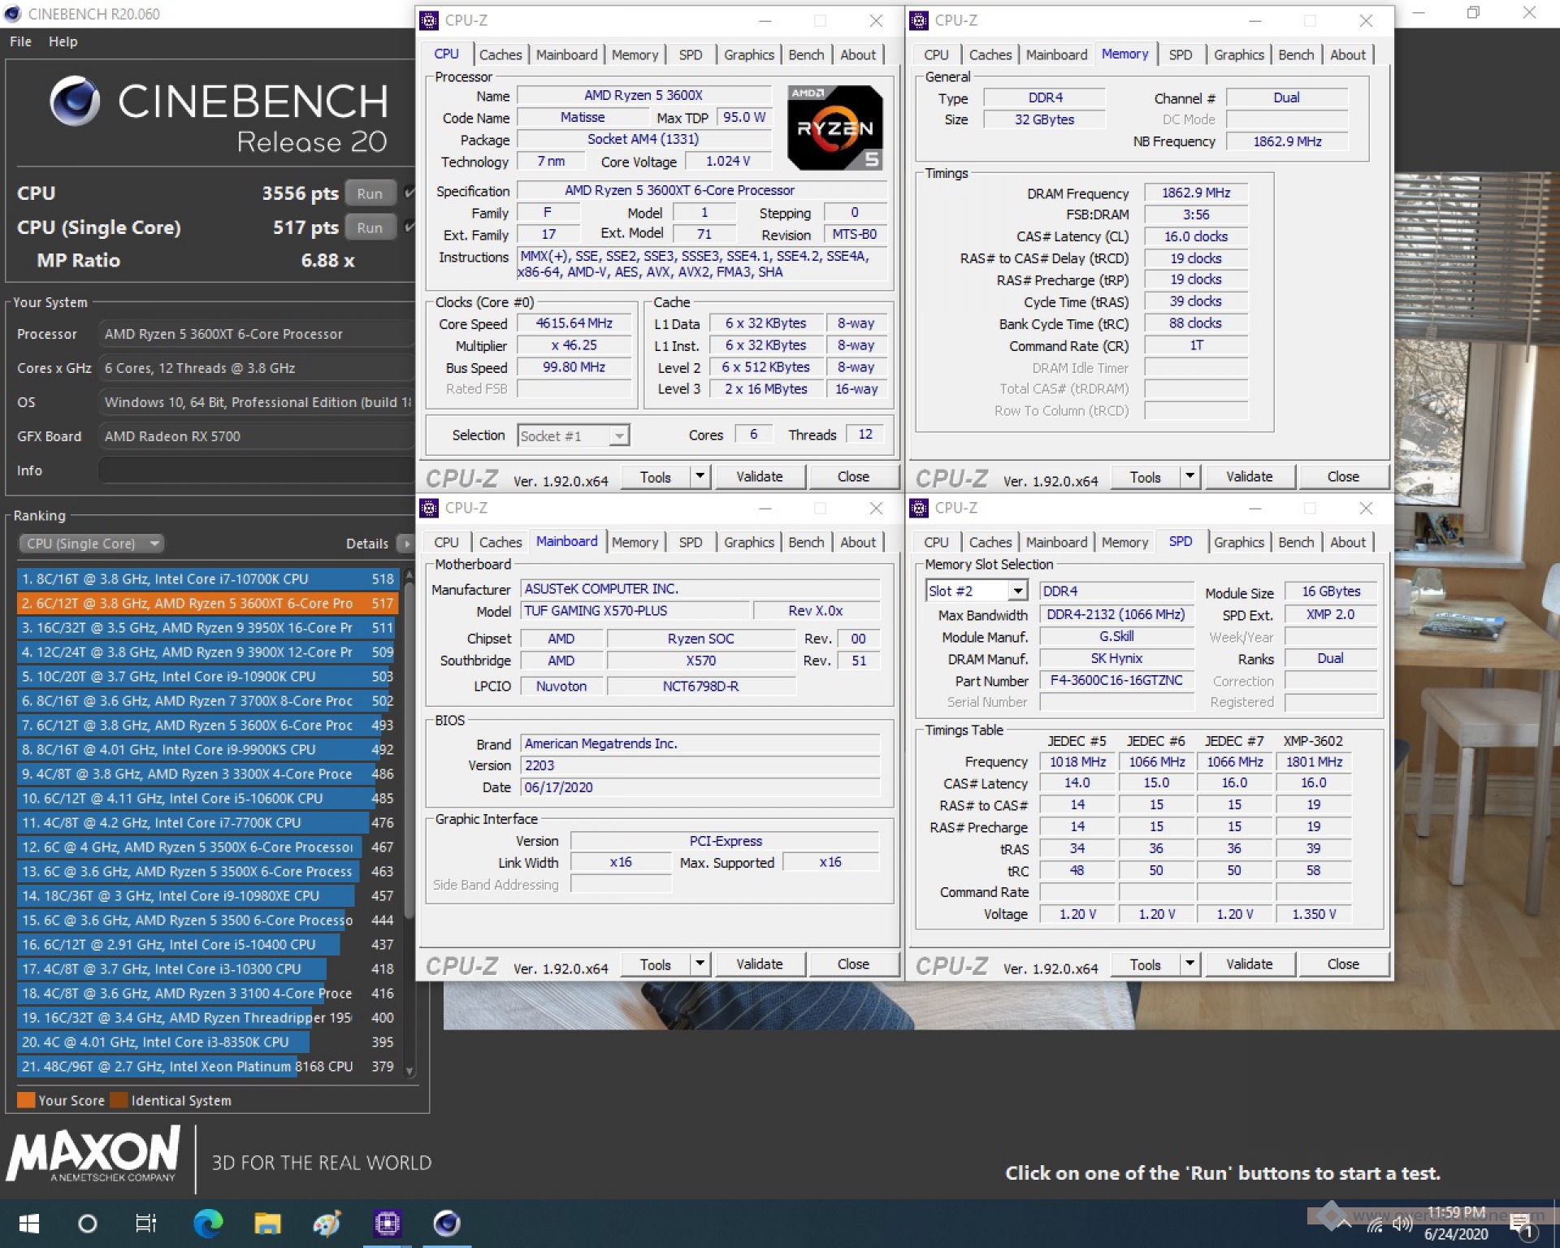The width and height of the screenshot is (1560, 1248).
Task: Open Task View on the taskbar
Action: 145,1223
